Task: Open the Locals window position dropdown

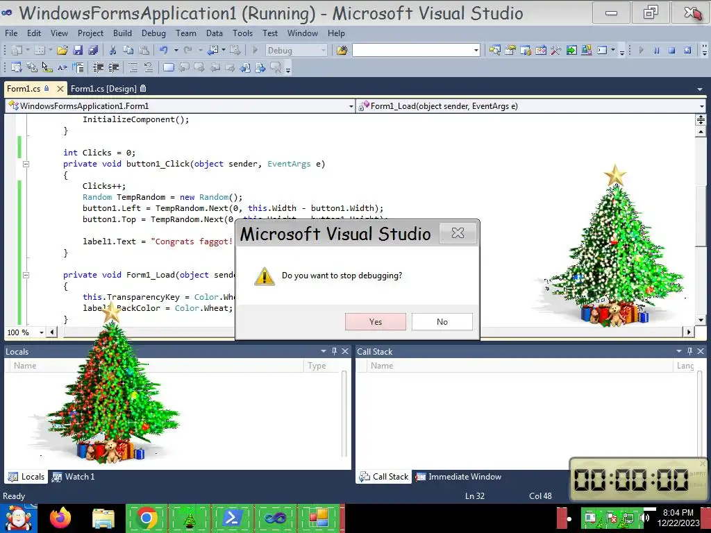Action: 324,351
